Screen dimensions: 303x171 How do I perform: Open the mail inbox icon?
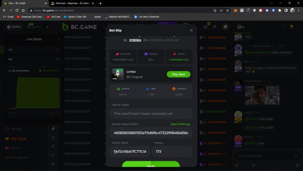click(205, 27)
